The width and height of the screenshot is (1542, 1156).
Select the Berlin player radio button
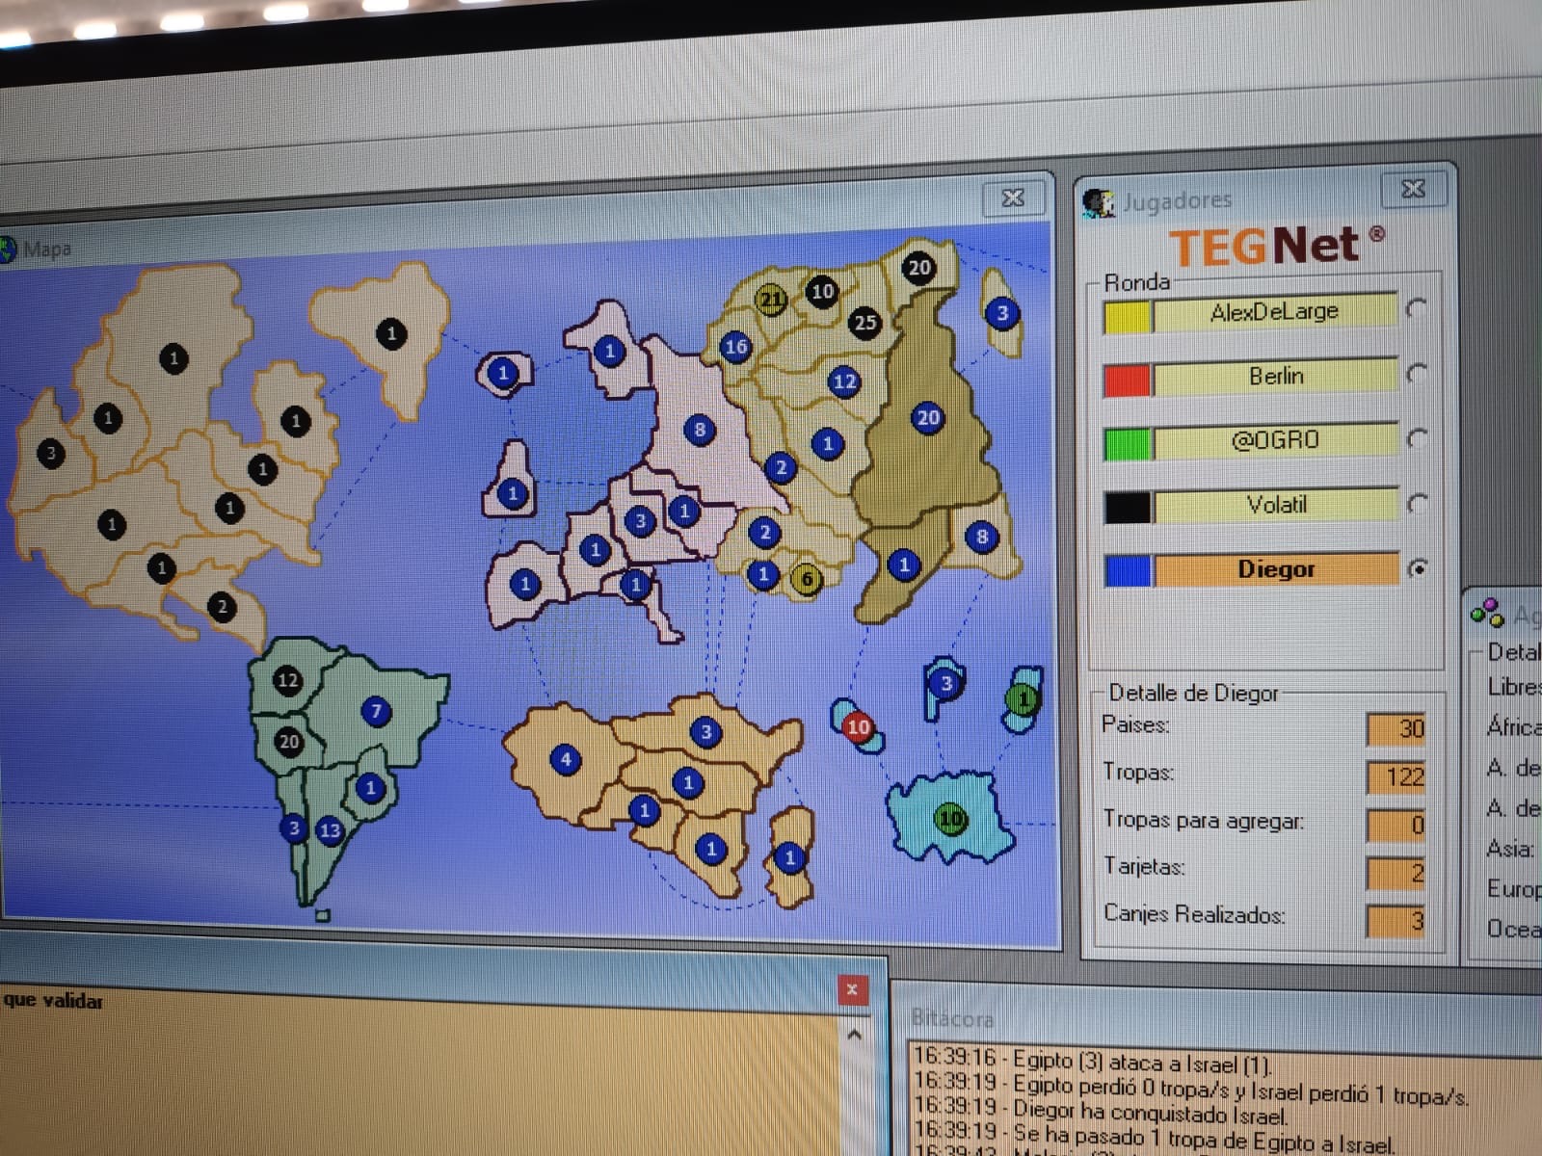(1416, 374)
